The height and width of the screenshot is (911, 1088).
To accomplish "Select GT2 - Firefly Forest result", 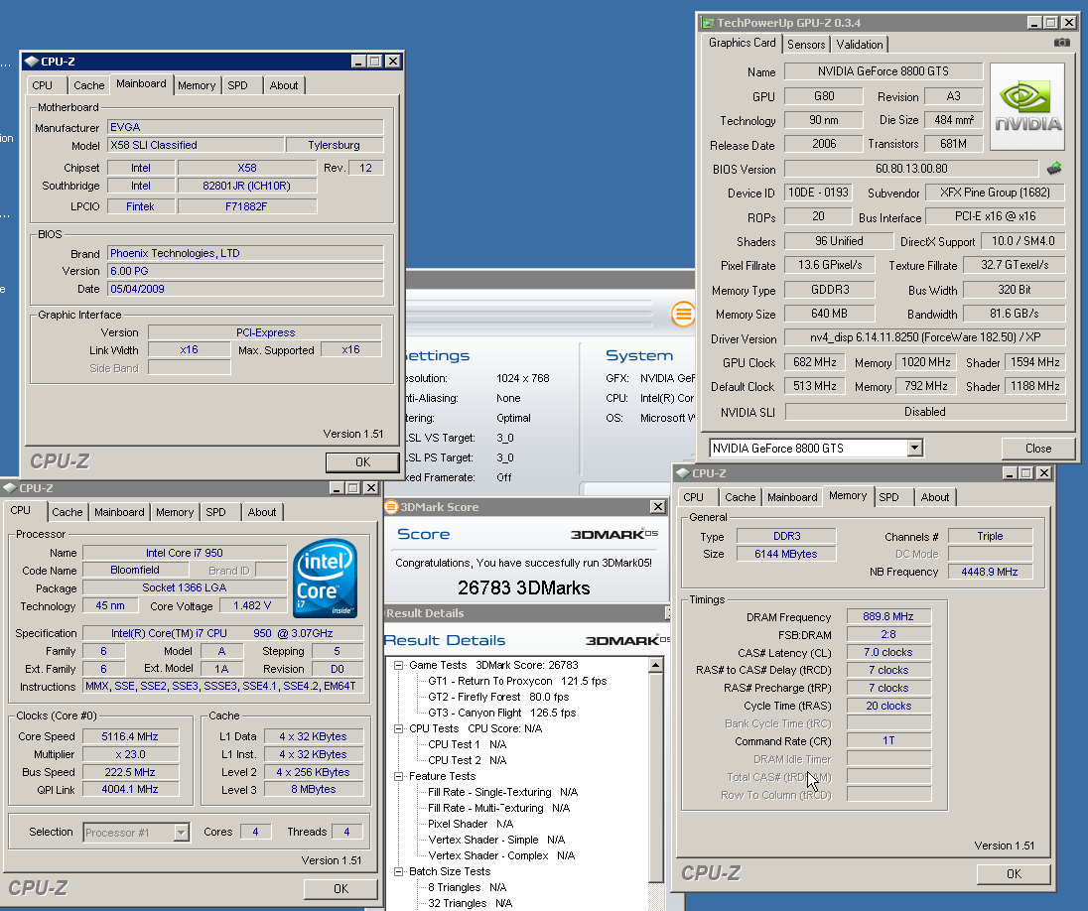I will pos(498,697).
